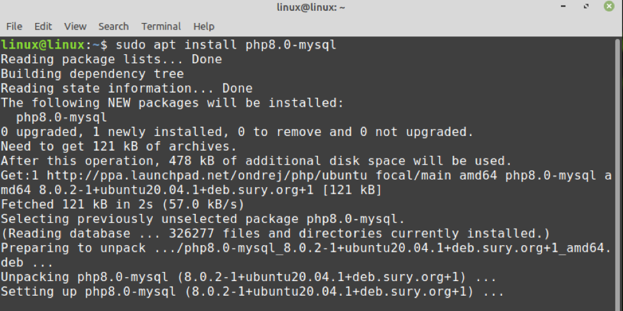
Task: Click the "Selecting previously unselected package" line
Action: pyautogui.click(x=202, y=219)
